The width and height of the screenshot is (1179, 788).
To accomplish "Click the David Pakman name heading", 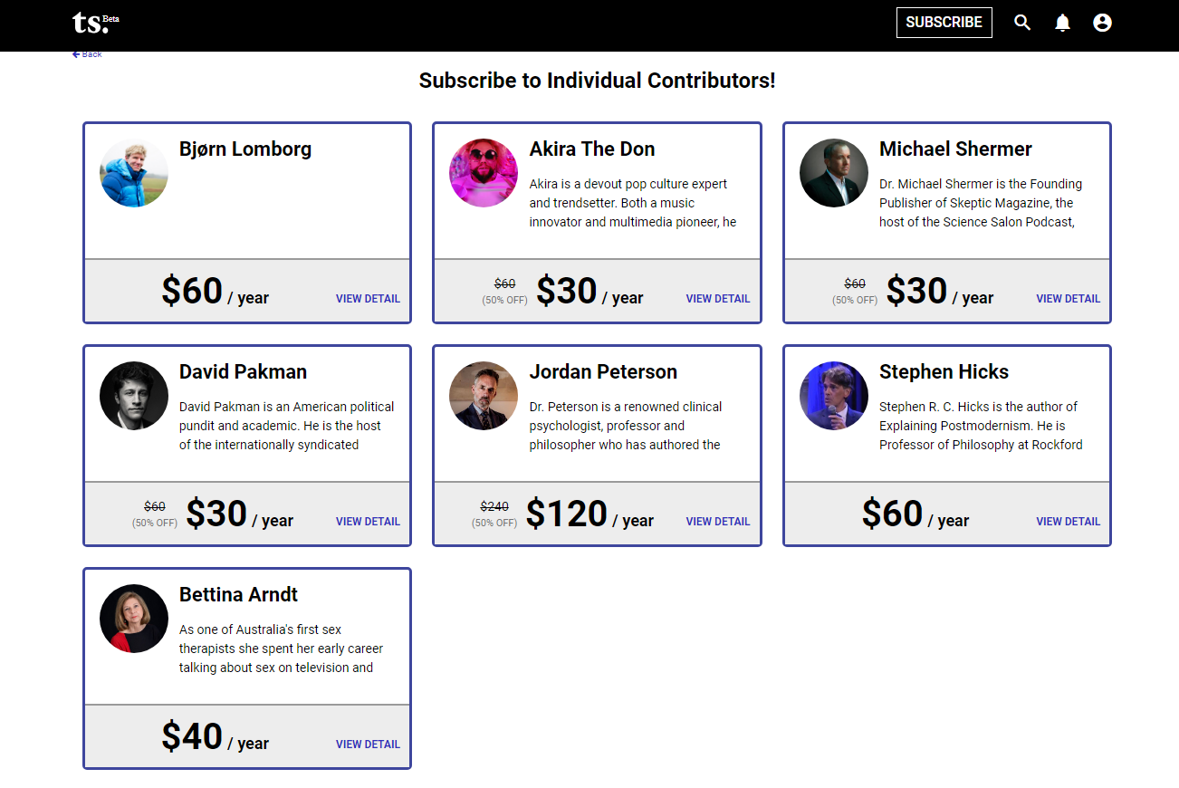I will click(x=243, y=372).
